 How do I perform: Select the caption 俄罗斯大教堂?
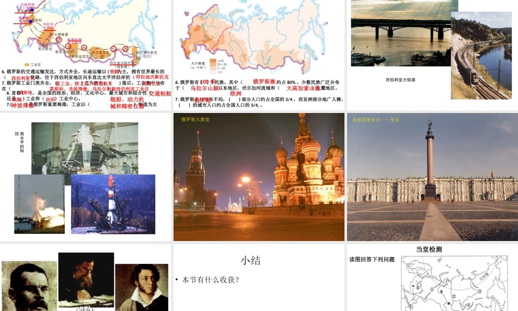(195, 119)
